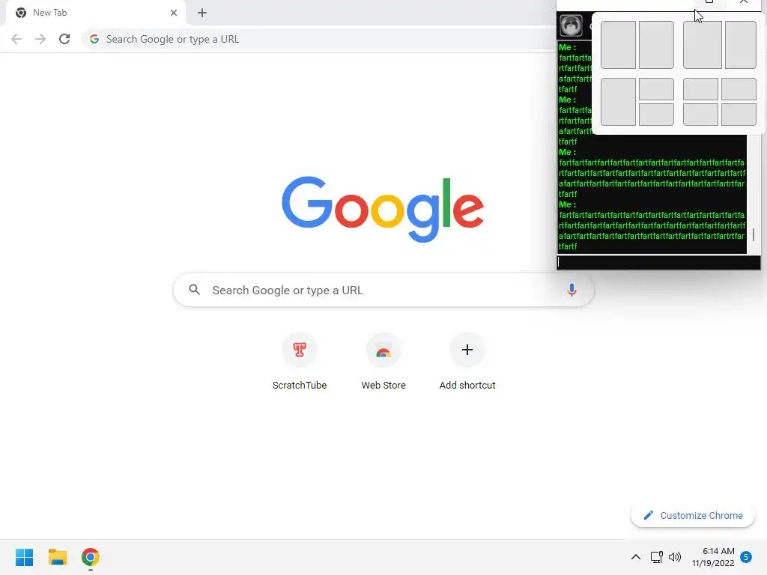Screen dimensions: 767x575
Task: Go back using Chrome's back arrow
Action: tap(16, 39)
